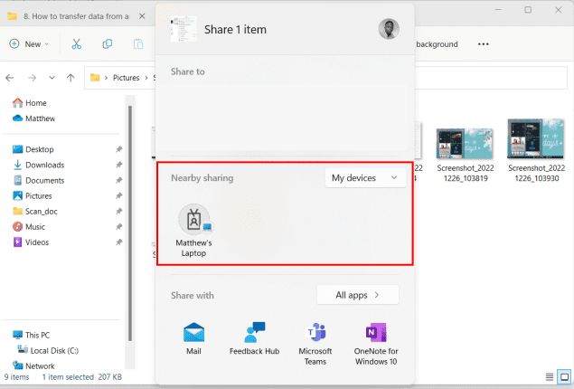Open the My devices dropdown

363,178
